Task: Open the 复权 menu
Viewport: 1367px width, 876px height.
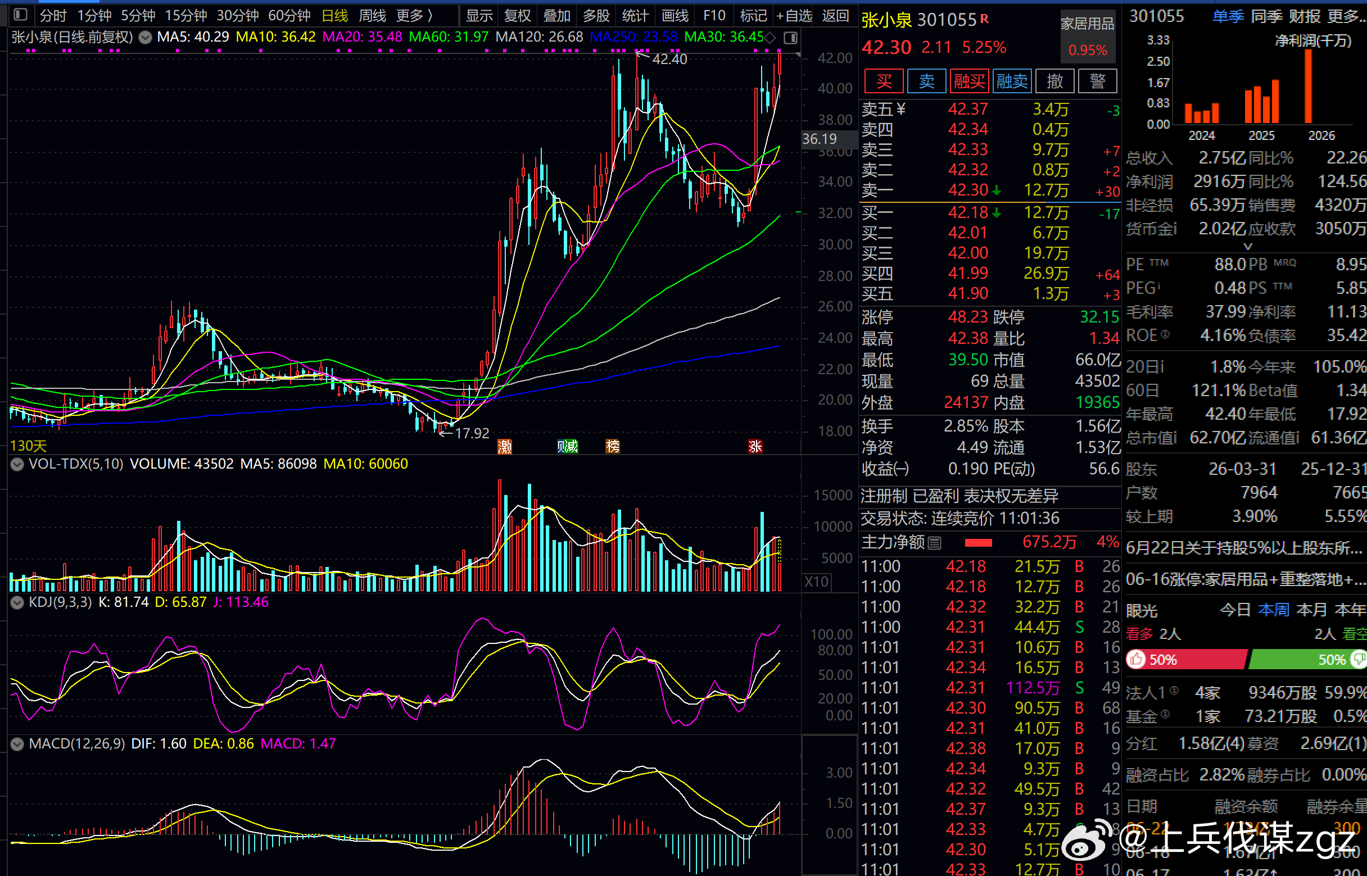Action: point(518,15)
